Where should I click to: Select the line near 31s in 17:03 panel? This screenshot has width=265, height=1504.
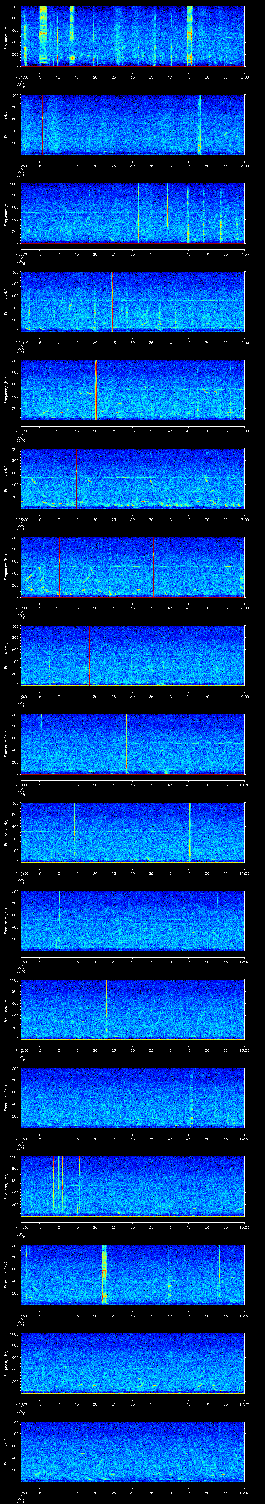point(138,213)
